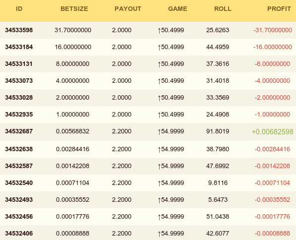Click the BETSIZE column header

pos(74,9)
